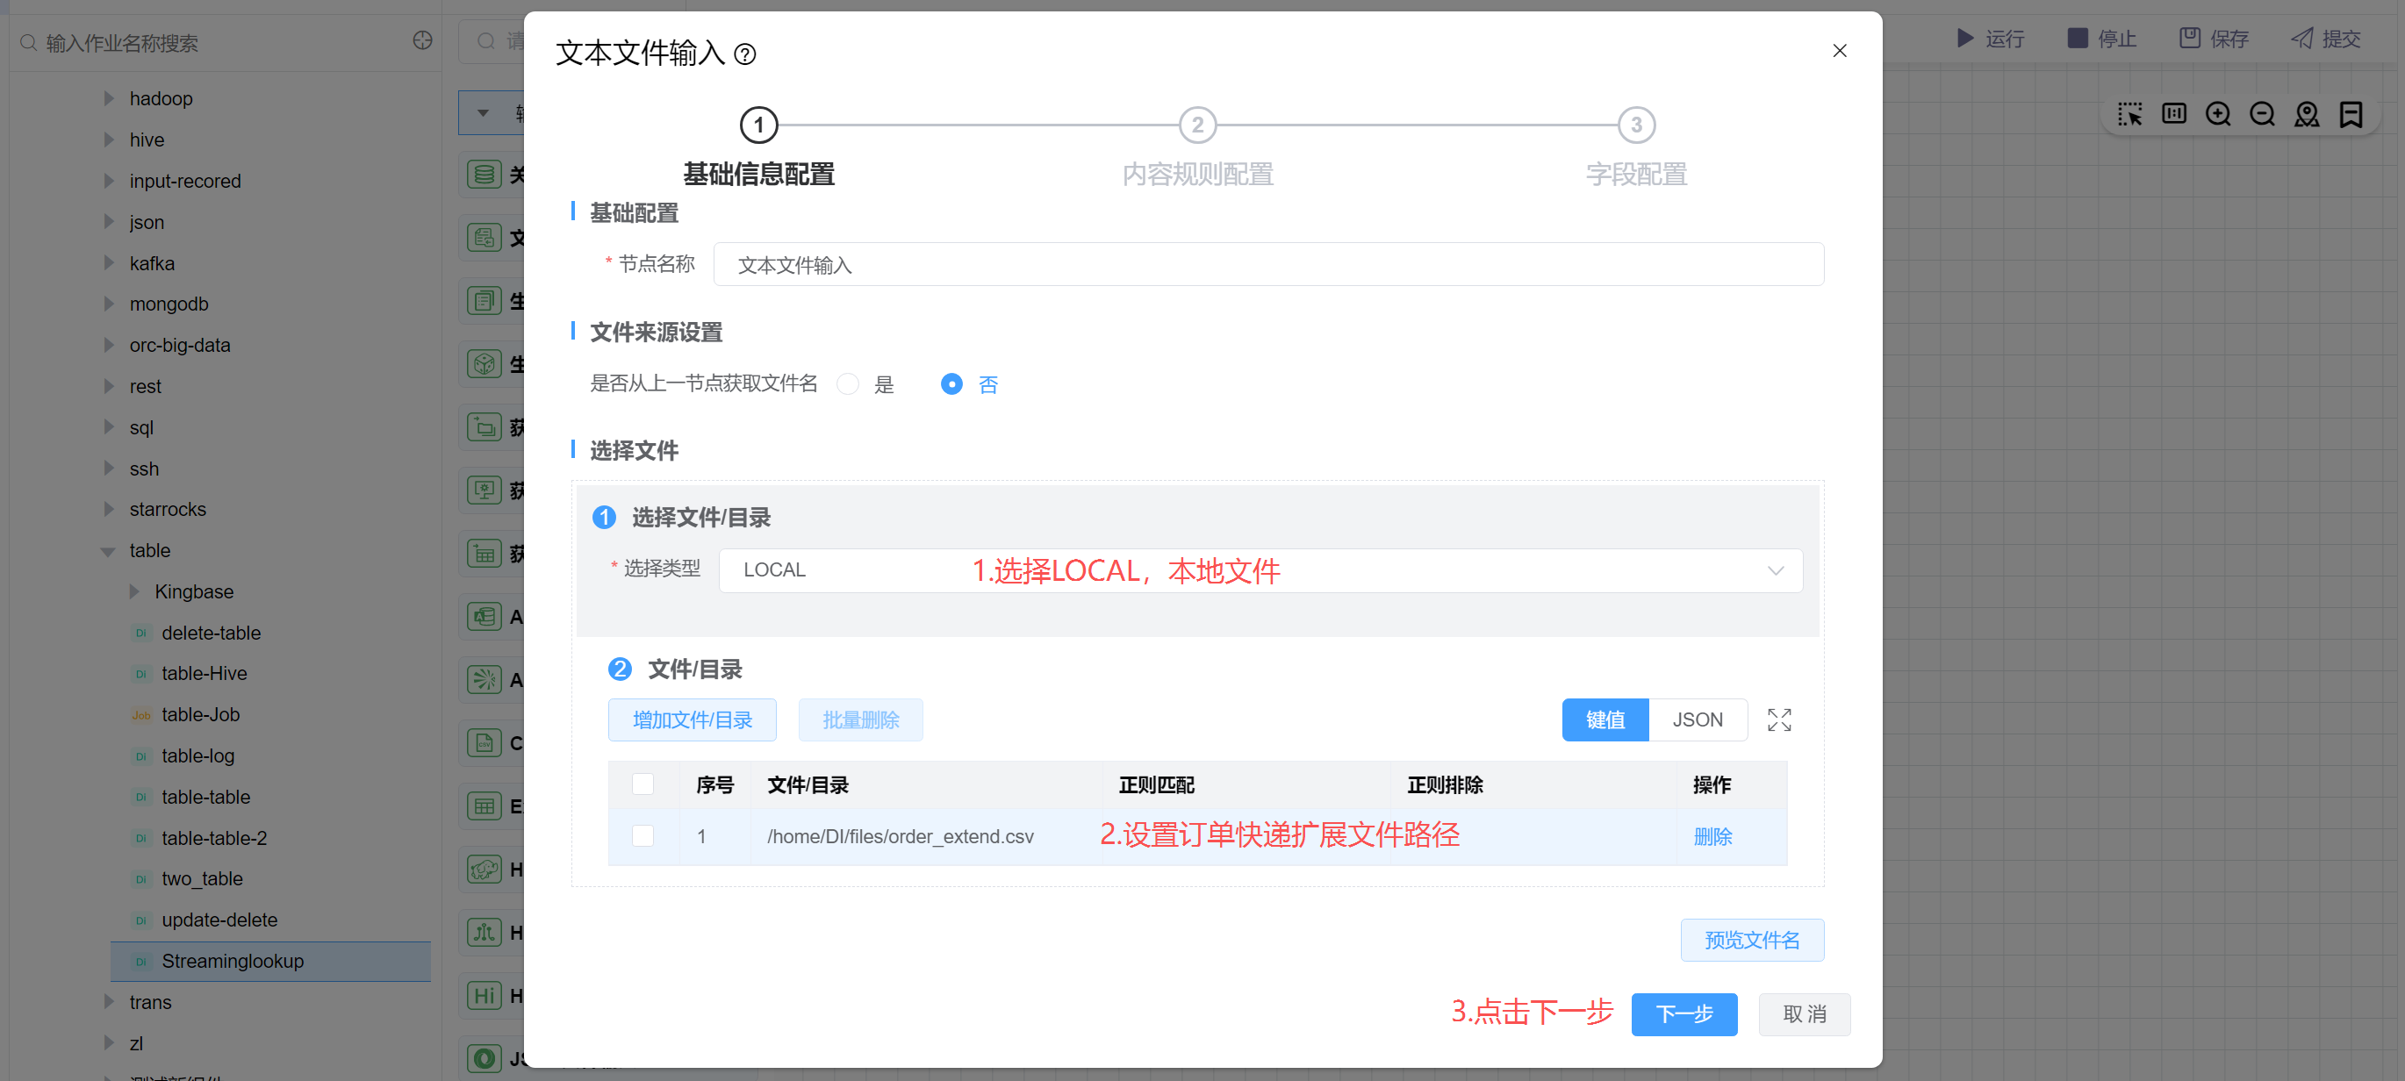
Task: Click the zoom out canvas icon
Action: [2261, 114]
